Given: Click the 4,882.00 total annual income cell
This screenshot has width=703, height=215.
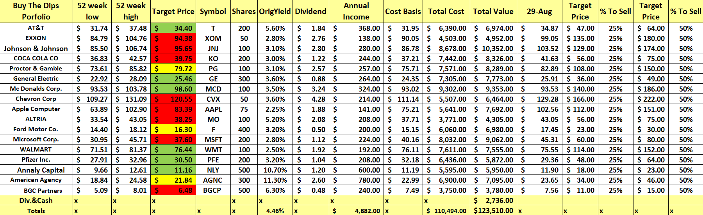Looking at the screenshot, I should tap(356, 211).
